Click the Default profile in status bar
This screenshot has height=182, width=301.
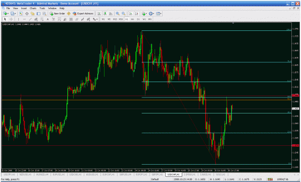(155, 179)
